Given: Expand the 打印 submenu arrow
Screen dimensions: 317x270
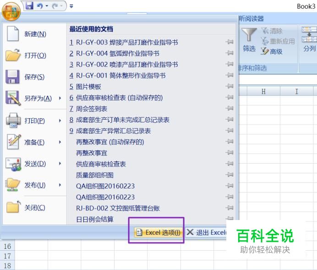Looking at the screenshot, I should (60, 121).
